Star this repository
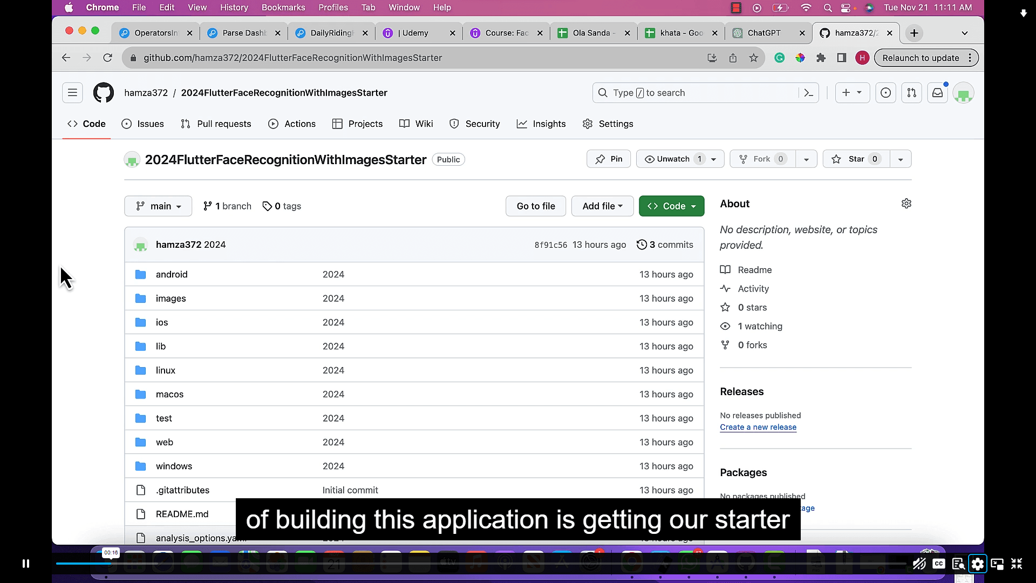1036x583 pixels. click(x=855, y=159)
